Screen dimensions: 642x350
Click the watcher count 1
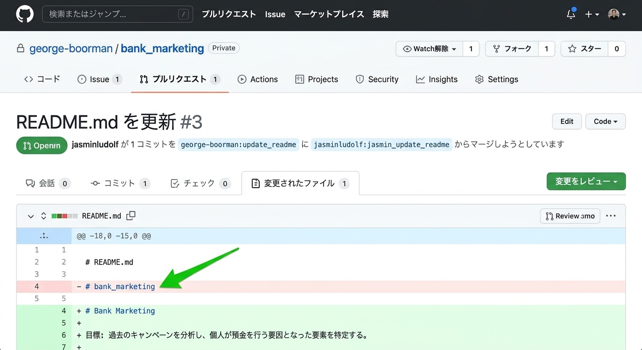[471, 49]
